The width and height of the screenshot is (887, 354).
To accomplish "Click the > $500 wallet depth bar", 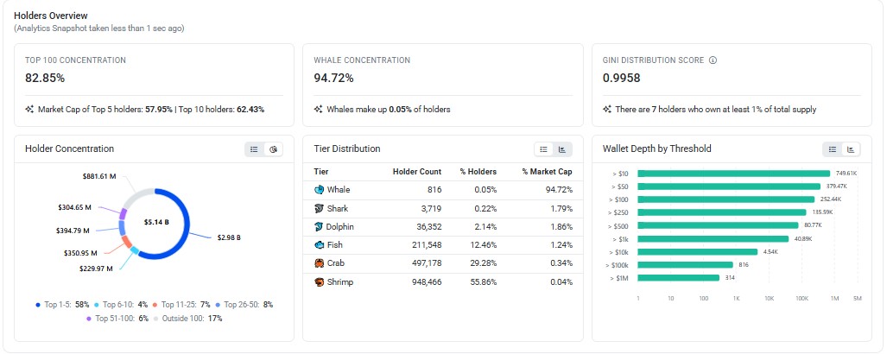I will pyautogui.click(x=718, y=225).
